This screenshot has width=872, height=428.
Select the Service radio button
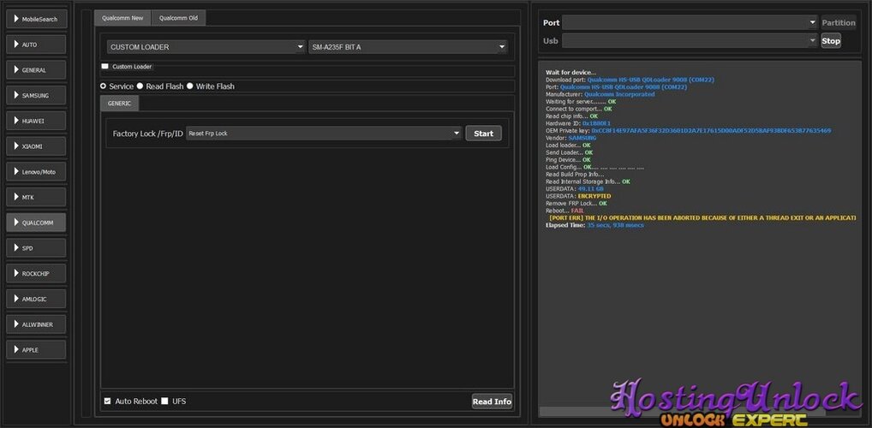tap(103, 86)
